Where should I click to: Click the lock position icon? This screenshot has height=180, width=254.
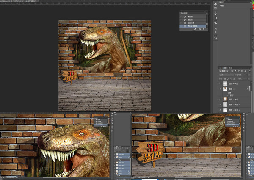(x=231, y=79)
